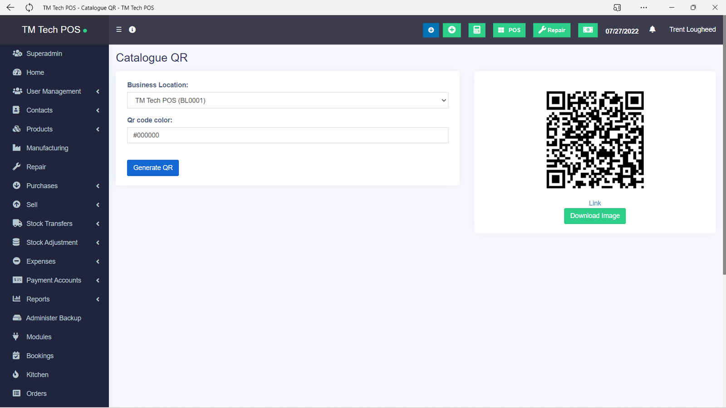The image size is (726, 408).
Task: Open the Link below the QR code
Action: (x=594, y=203)
